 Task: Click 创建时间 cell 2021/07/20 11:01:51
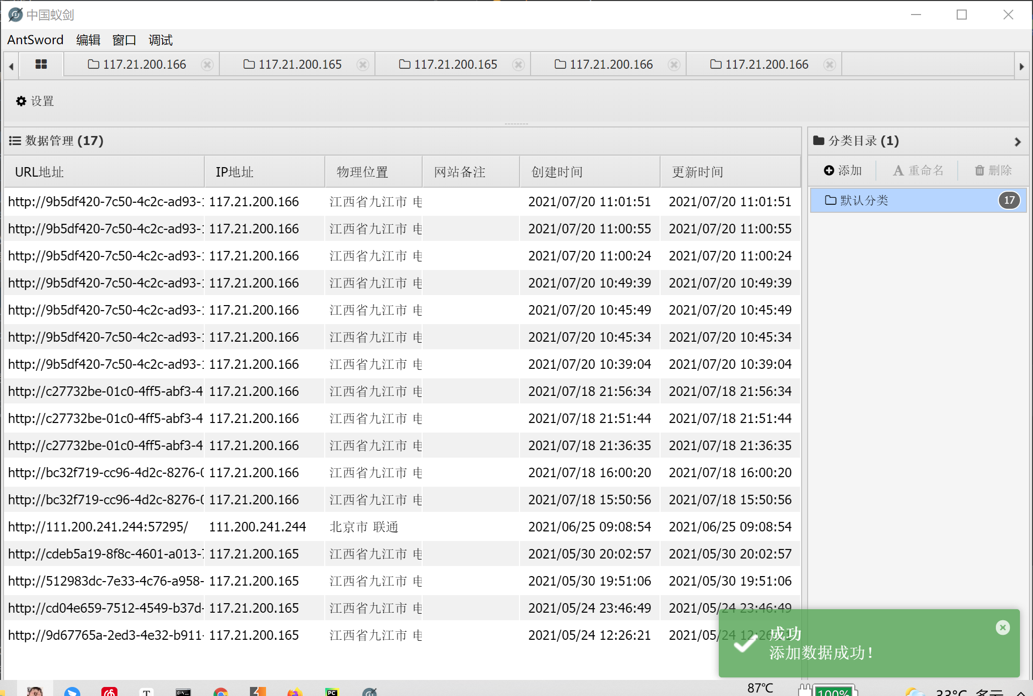[x=590, y=202]
